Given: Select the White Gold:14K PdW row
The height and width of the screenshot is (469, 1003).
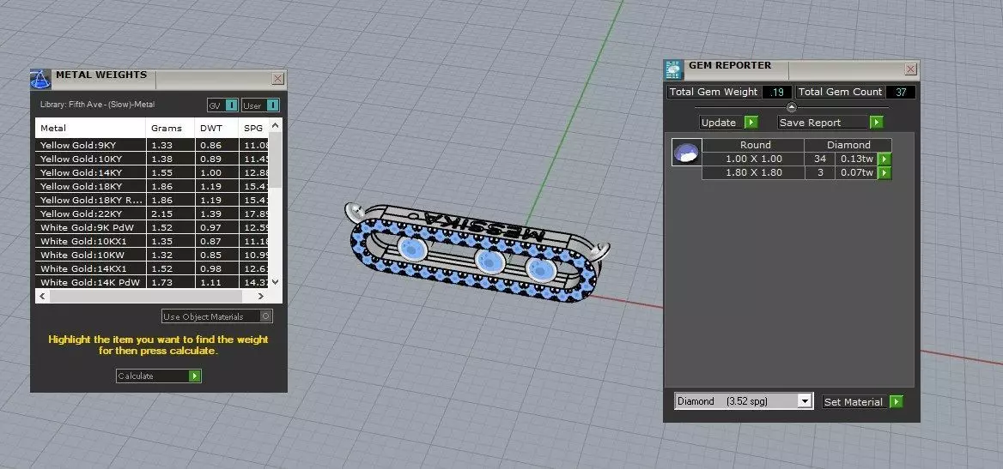Looking at the screenshot, I should pyautogui.click(x=152, y=282).
